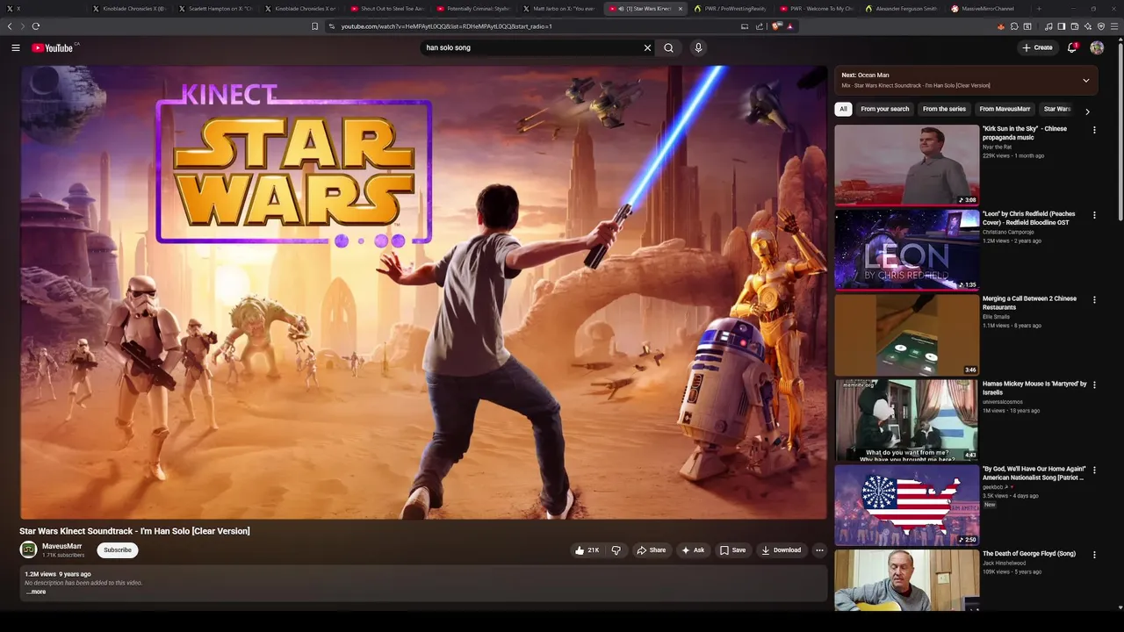This screenshot has width=1124, height=632.
Task: Open a new browser tab with plus
Action: point(1039,9)
